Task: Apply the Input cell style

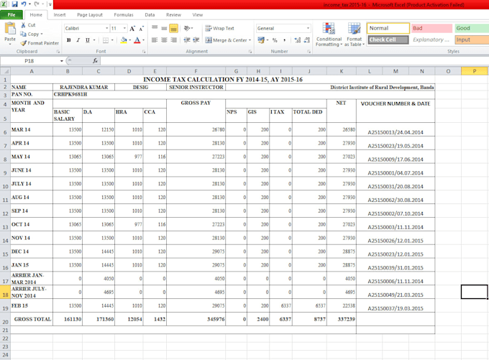Action: [472, 40]
